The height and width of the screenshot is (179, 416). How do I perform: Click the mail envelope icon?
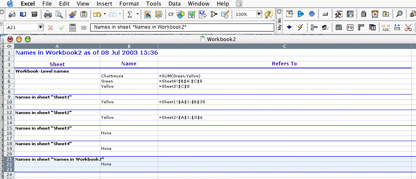[x=12, y=14]
